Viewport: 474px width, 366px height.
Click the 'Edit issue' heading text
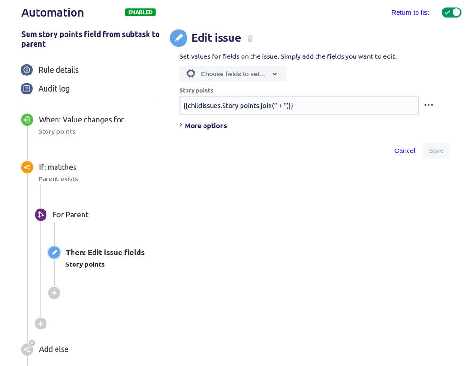pos(216,38)
